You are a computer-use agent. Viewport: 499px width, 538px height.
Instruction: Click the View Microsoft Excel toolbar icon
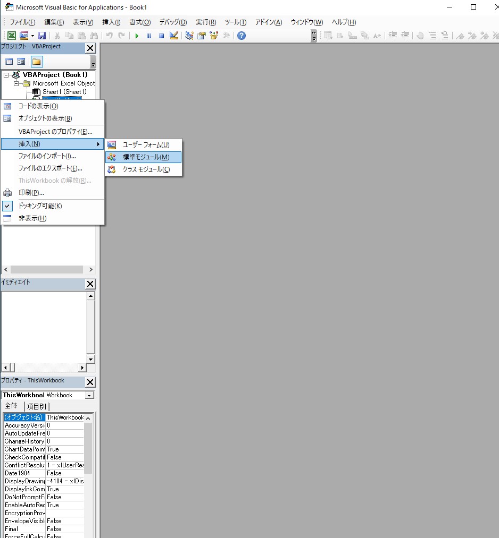11,36
